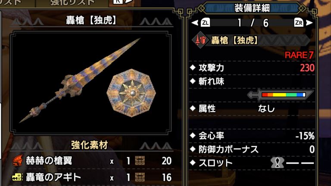Screen dimensions: 331x186
Task: Open the 強化リスト tab
Action: 72,3
